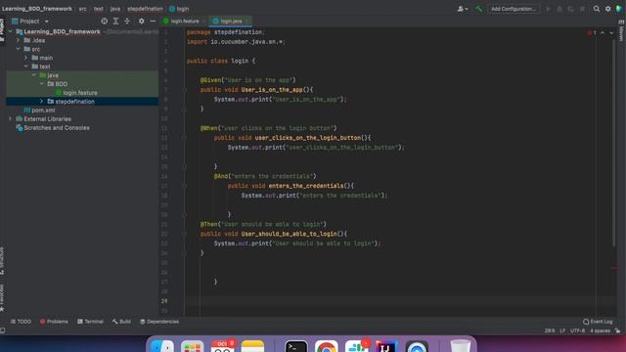Toggle the Favorites tool window side tab
Viewport: 626px width, 352px height.
[x=2, y=297]
